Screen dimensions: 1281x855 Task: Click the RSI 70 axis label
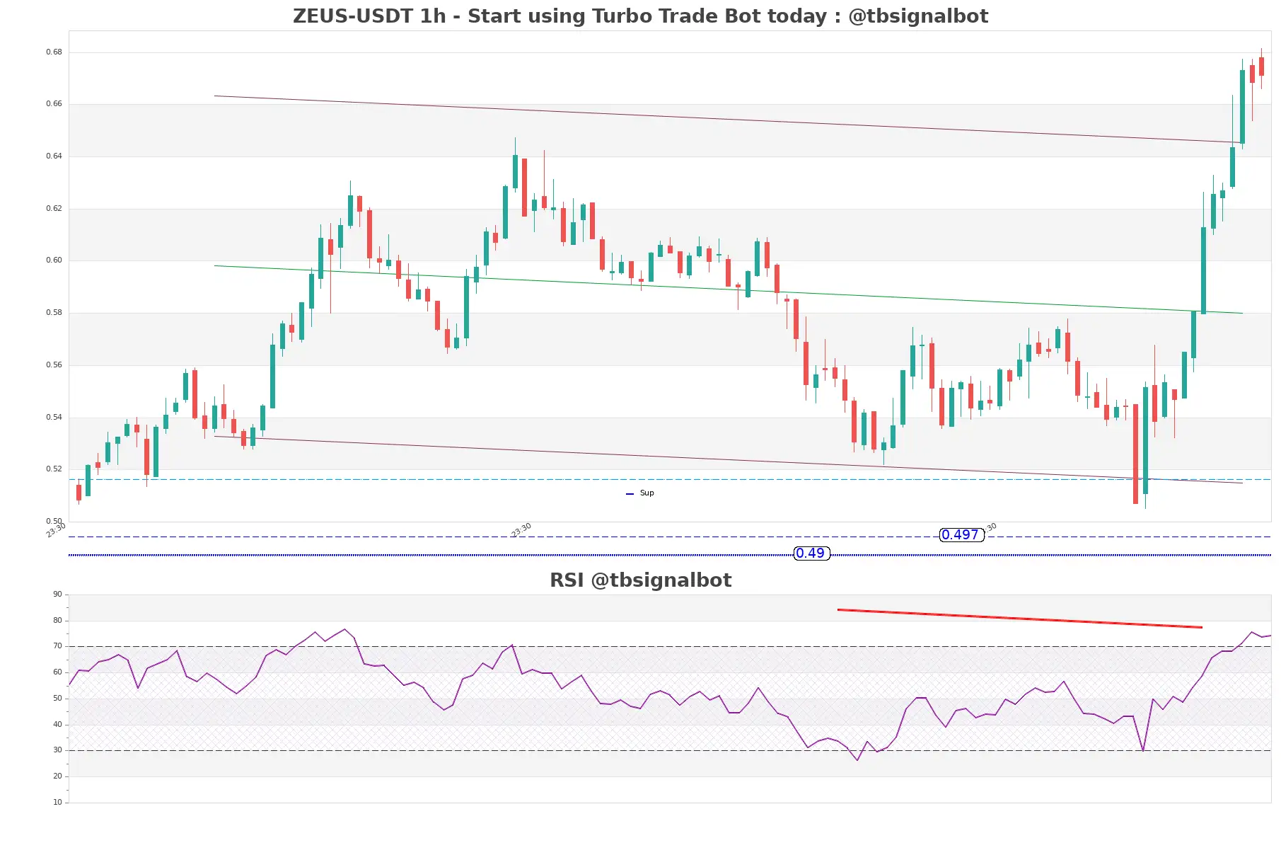(x=57, y=645)
